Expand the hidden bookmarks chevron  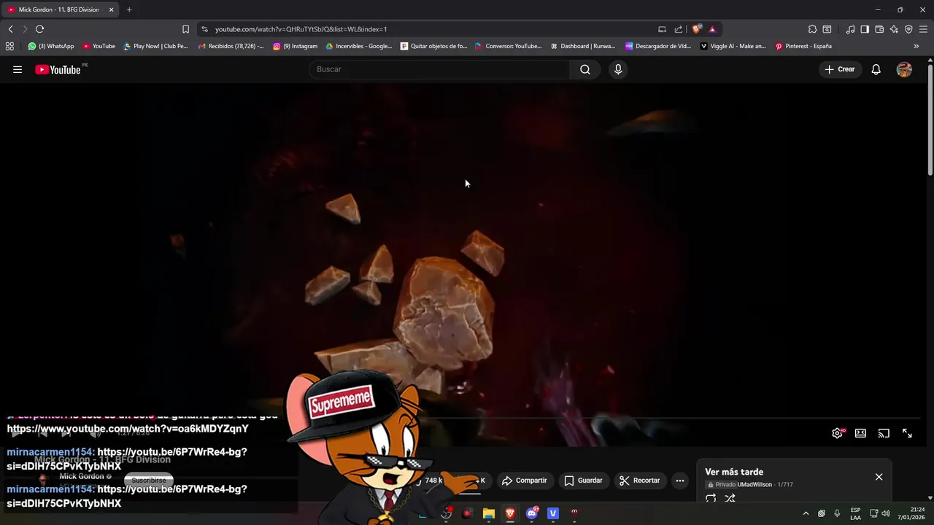tap(916, 46)
